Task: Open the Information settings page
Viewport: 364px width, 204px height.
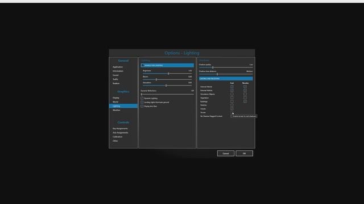Action: pyautogui.click(x=118, y=71)
